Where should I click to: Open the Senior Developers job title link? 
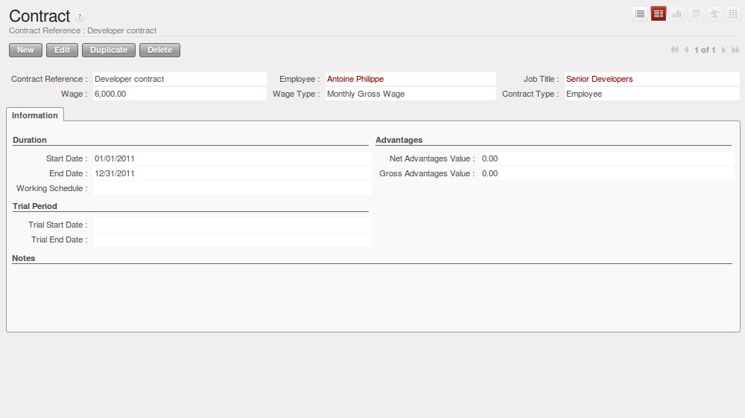(599, 79)
